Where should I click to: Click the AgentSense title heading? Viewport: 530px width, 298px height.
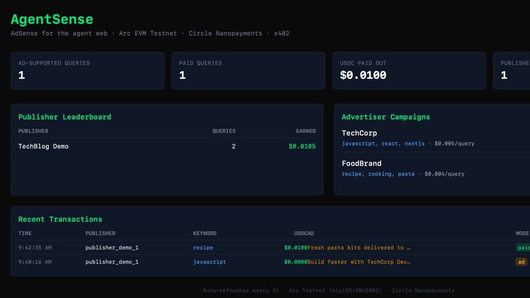52,19
